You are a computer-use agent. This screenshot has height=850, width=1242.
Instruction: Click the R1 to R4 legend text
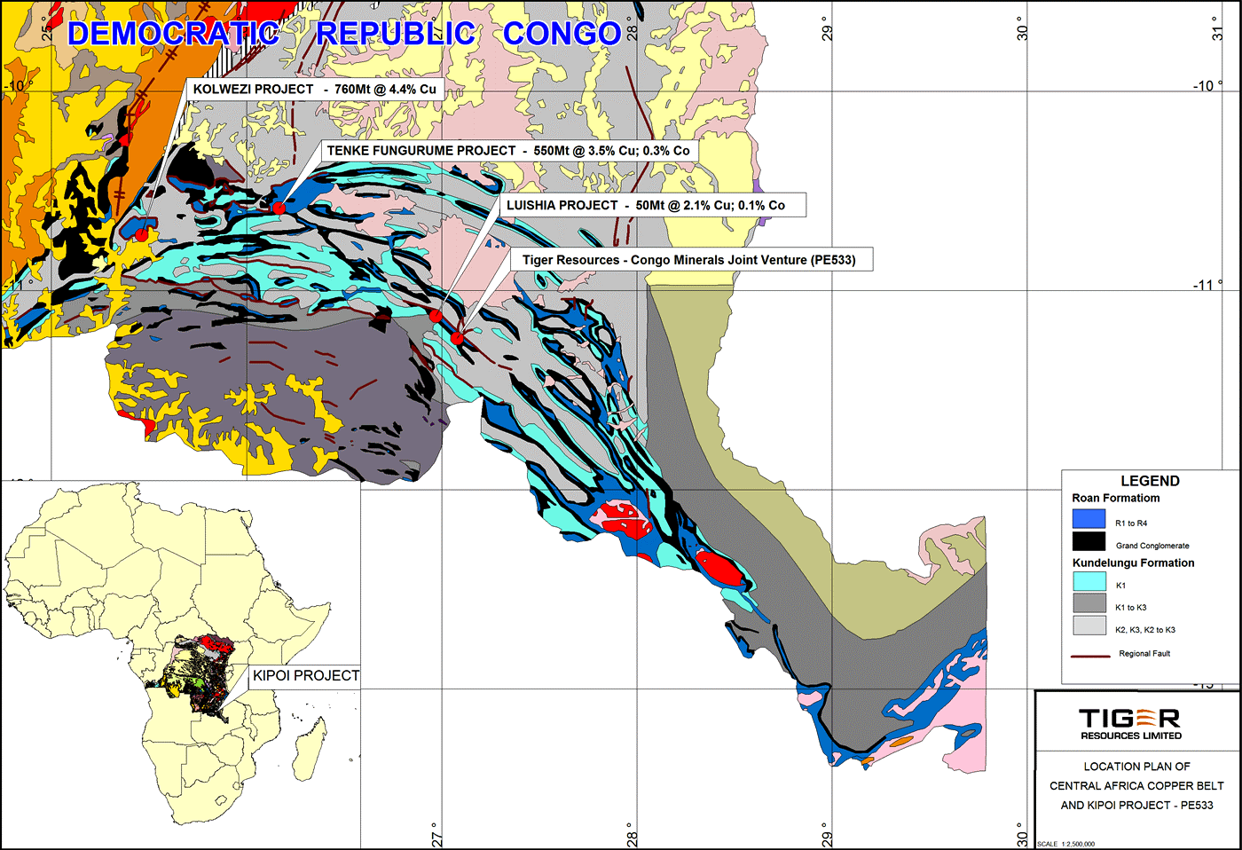[1131, 523]
